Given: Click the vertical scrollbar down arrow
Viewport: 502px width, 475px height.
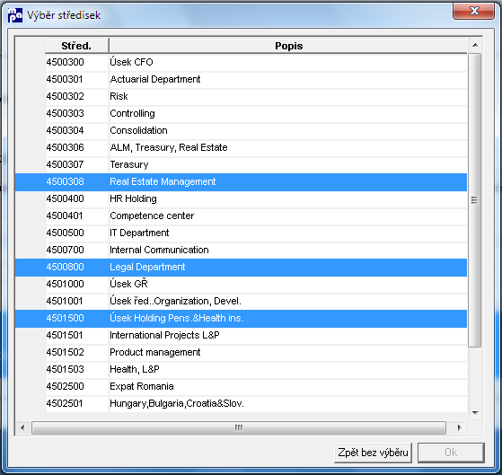Looking at the screenshot, I should [475, 413].
